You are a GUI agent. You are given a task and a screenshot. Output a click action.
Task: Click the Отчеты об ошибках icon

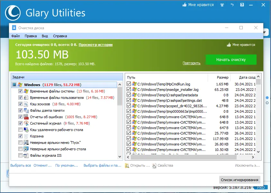[26, 117]
